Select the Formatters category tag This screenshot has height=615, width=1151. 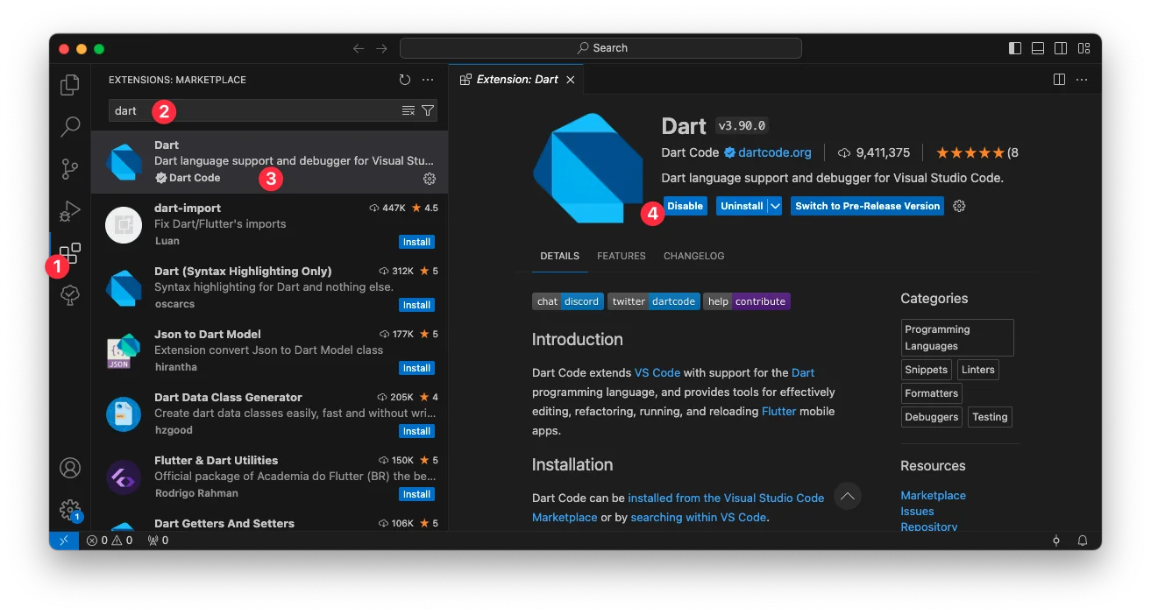click(x=931, y=393)
